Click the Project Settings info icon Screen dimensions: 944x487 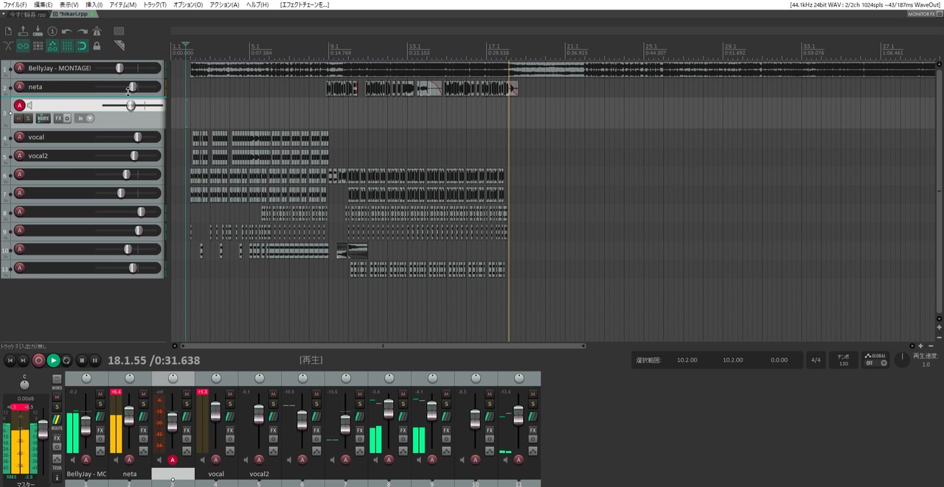pos(52,31)
